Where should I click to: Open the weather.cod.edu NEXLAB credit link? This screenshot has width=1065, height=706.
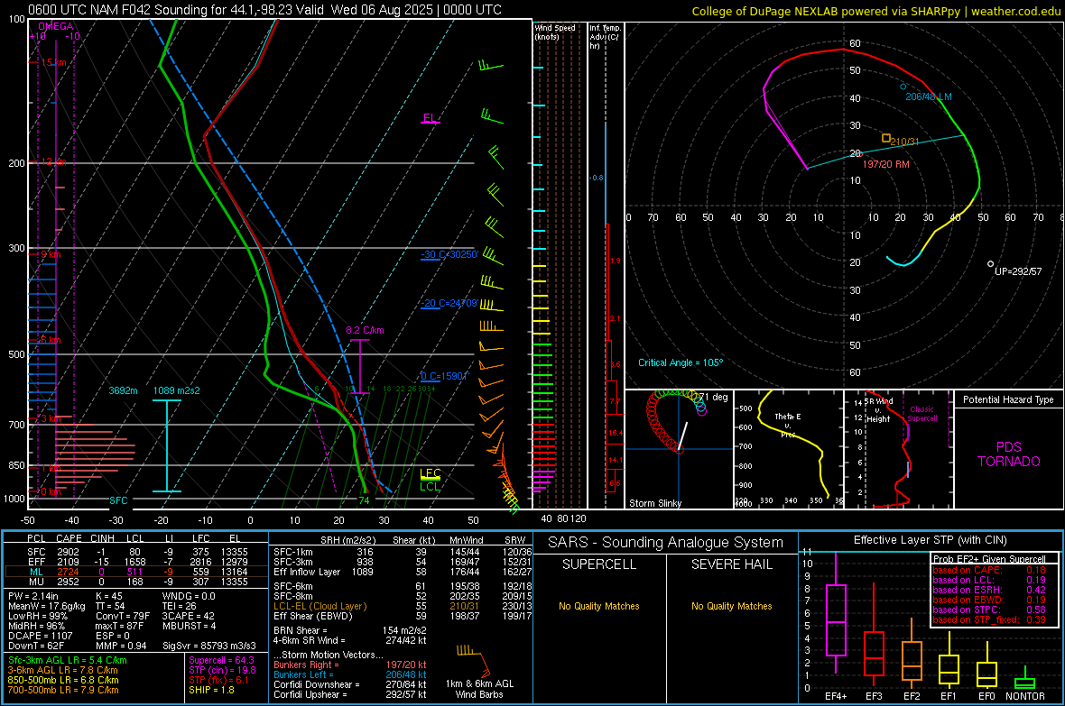coord(875,11)
